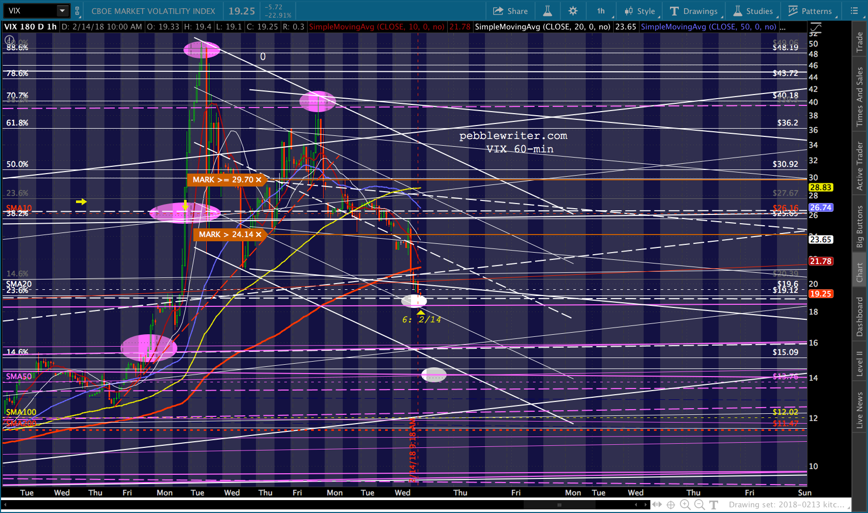This screenshot has width=868, height=513.
Task: Open the Studies menu
Action: [x=753, y=11]
